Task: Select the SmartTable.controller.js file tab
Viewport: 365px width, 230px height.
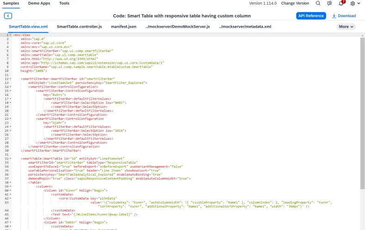Action: 80,27
